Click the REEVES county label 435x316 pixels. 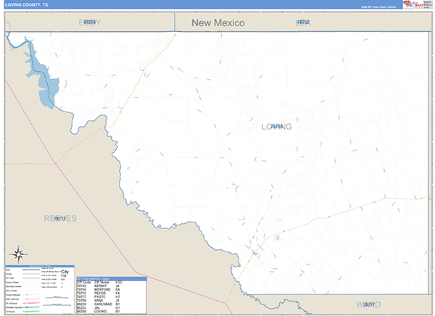click(x=60, y=219)
